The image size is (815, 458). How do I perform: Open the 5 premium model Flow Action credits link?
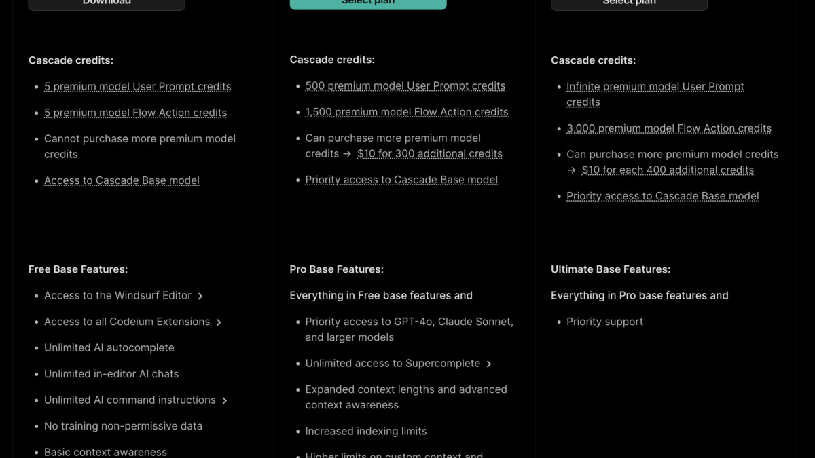point(135,113)
